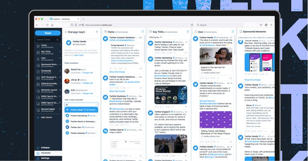Go back from Manage team with chevron
308x161 pixels.
coord(66,32)
